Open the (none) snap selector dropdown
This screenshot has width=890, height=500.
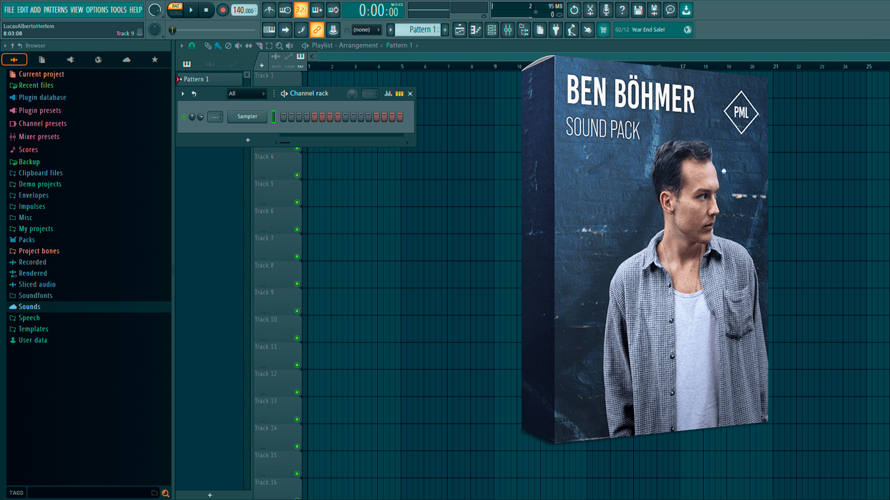tap(366, 30)
